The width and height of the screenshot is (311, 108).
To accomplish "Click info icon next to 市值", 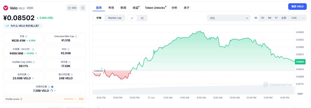I will 26,37.
